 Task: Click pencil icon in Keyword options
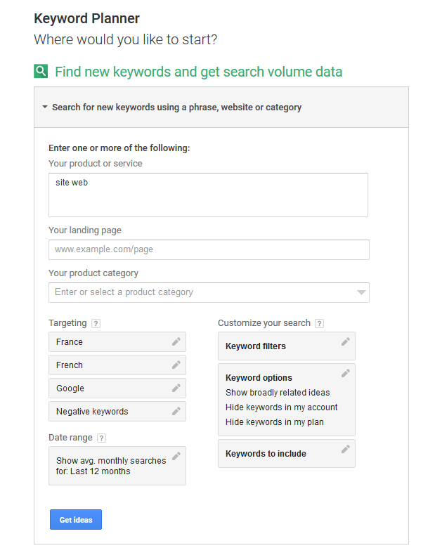(x=345, y=374)
